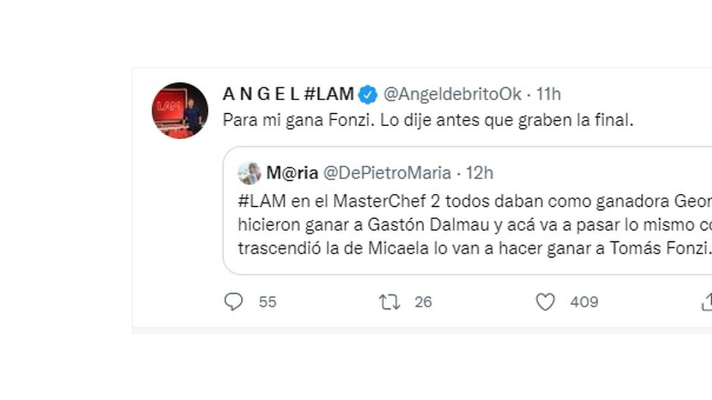Click the like count 409

coord(584,302)
